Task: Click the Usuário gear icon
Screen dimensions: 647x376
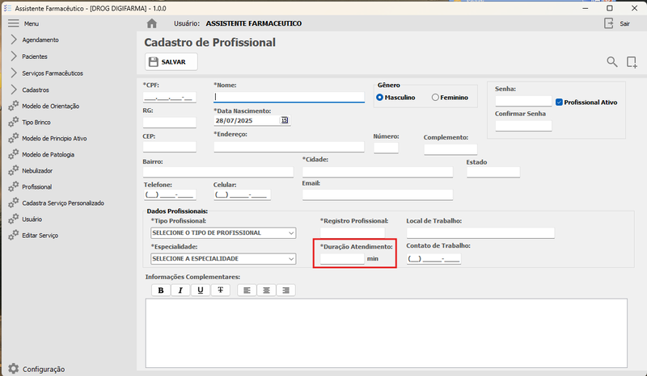Action: (14, 219)
